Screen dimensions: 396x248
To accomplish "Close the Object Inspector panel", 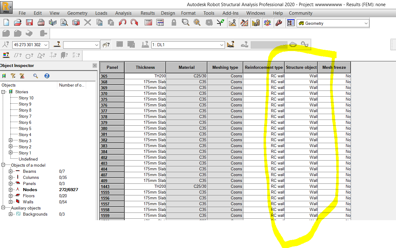I will (x=95, y=65).
